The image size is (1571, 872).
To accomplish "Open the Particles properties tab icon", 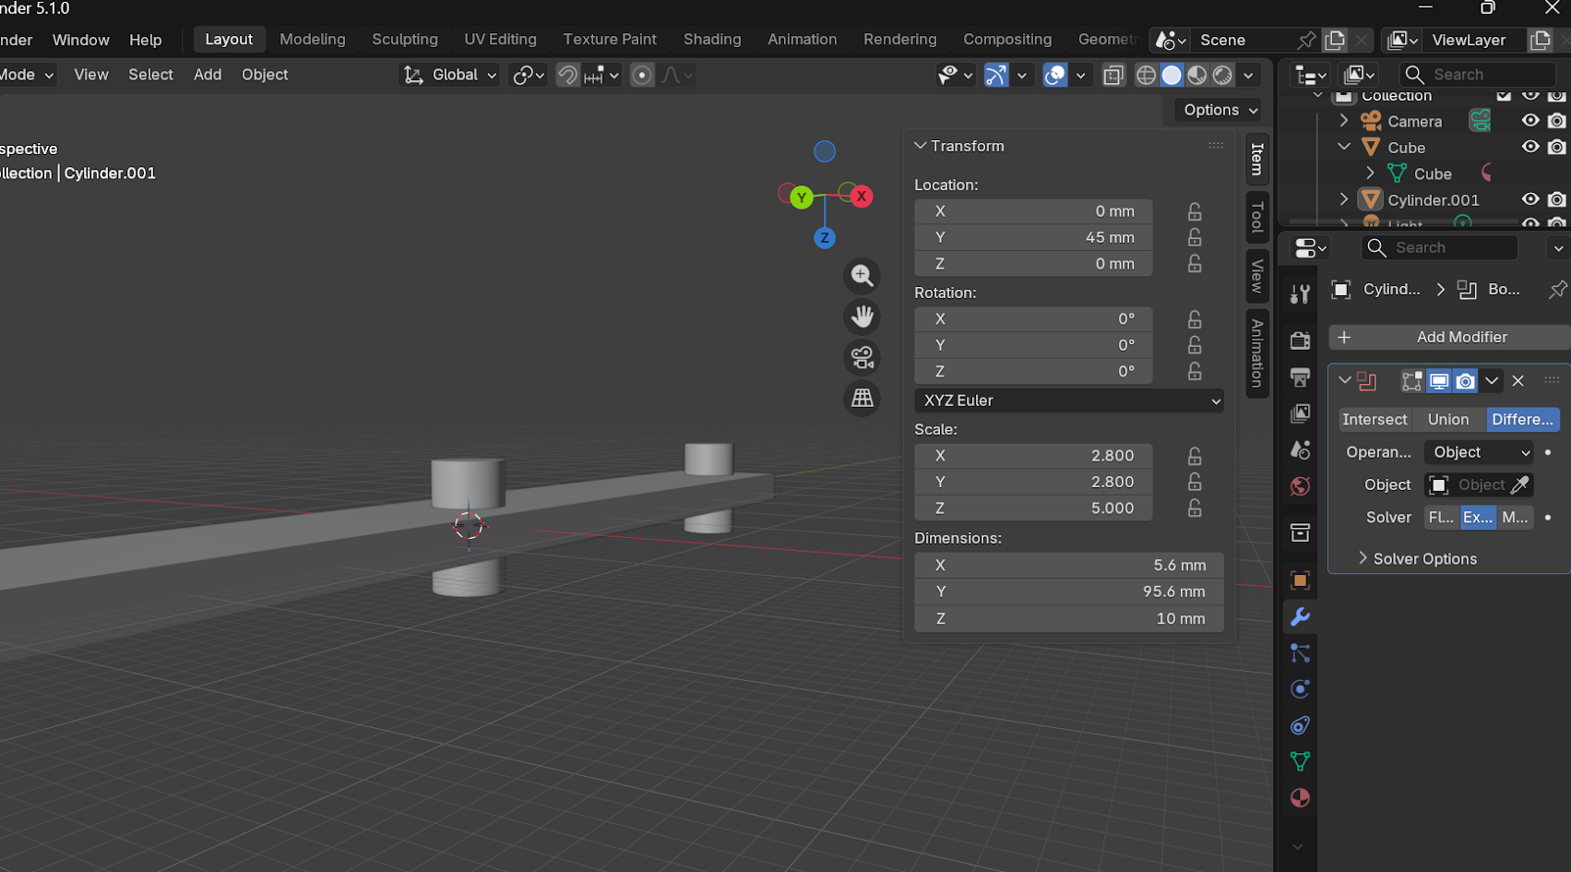I will [1300, 653].
